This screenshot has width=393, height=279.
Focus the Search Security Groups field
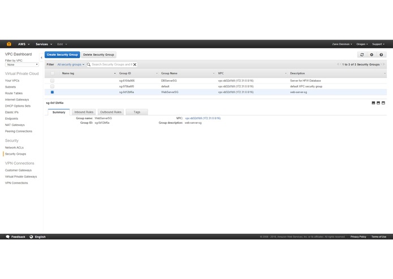[x=112, y=64]
